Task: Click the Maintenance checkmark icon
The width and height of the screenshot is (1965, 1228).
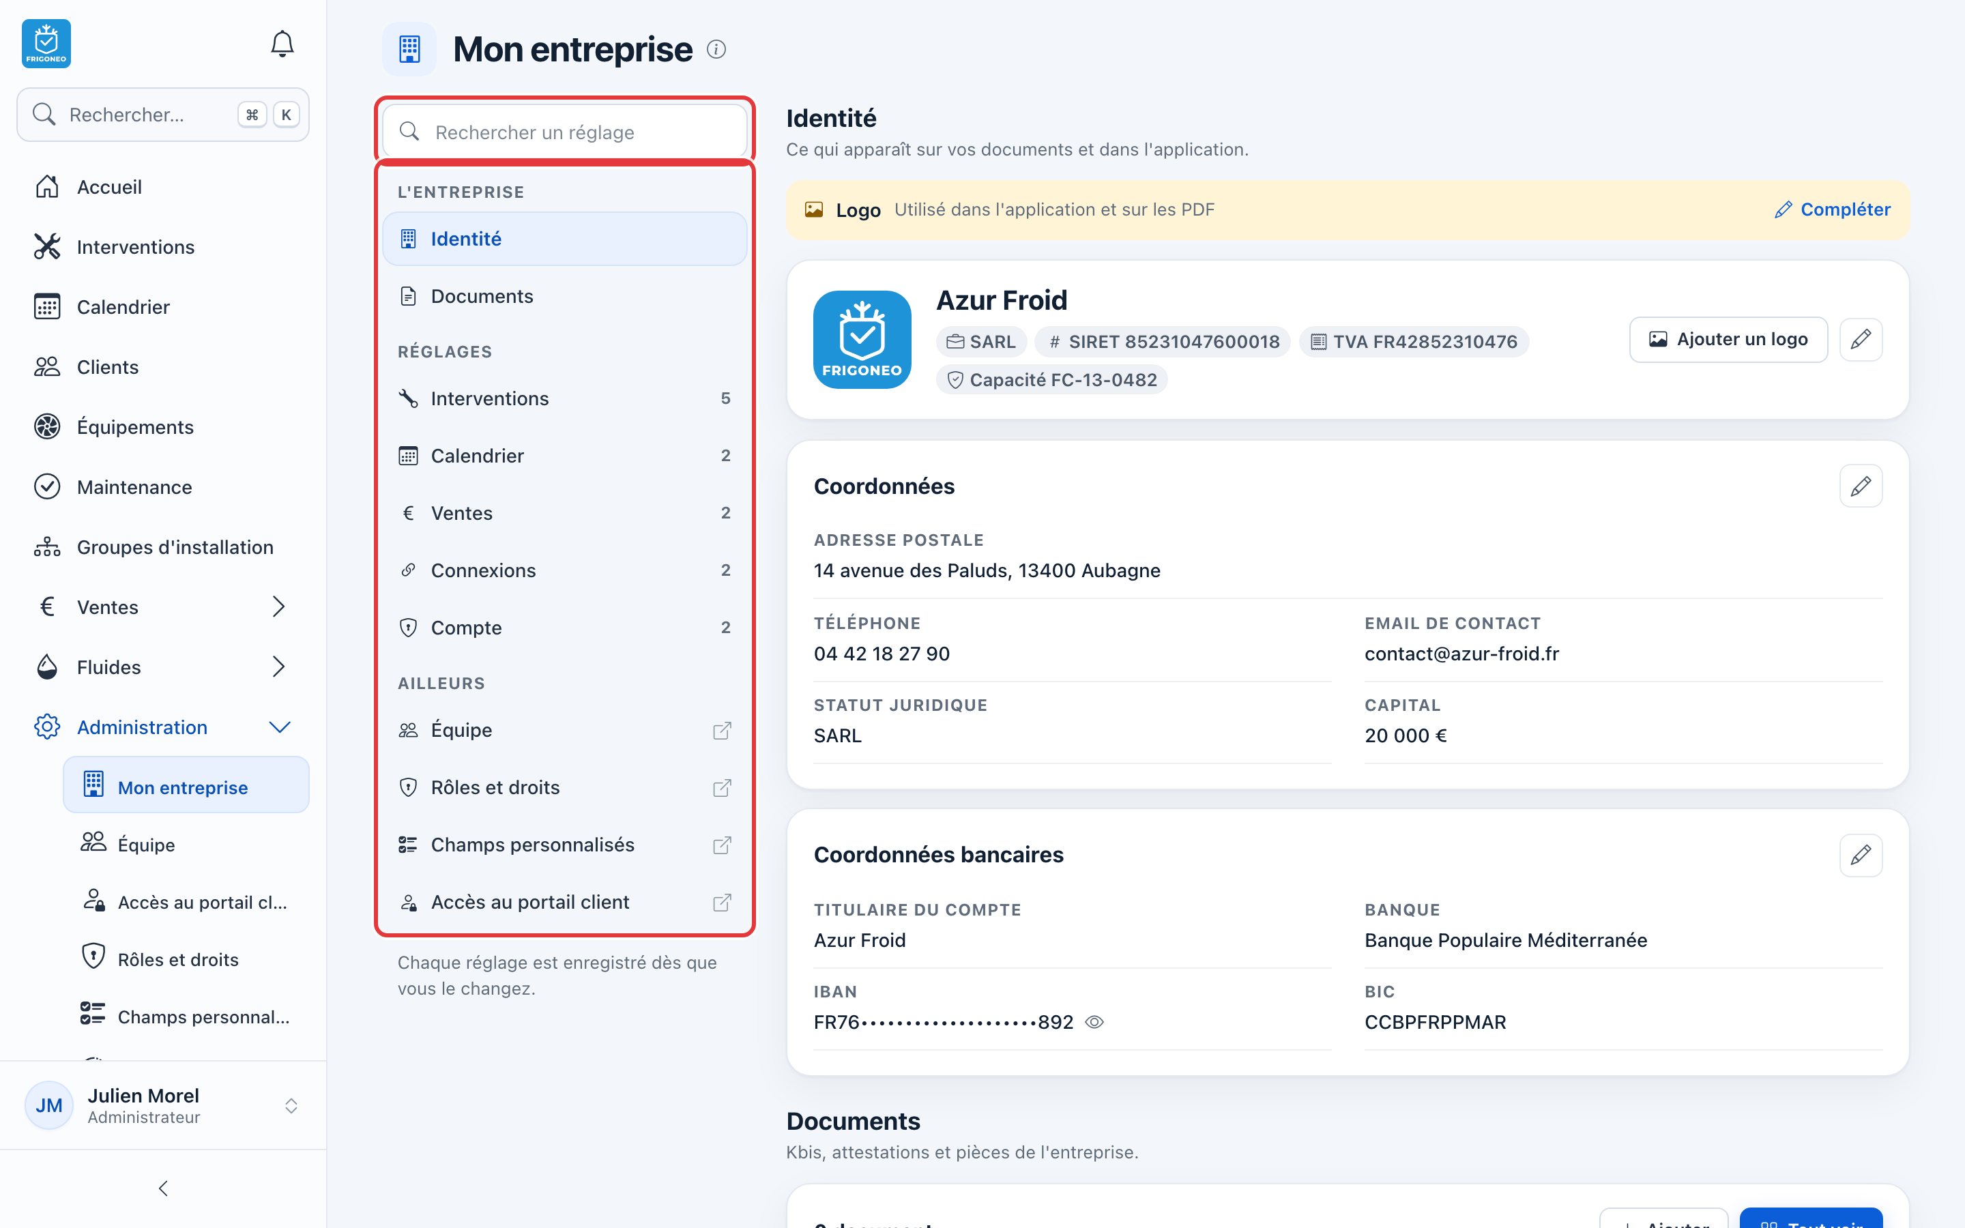Action: click(x=47, y=486)
